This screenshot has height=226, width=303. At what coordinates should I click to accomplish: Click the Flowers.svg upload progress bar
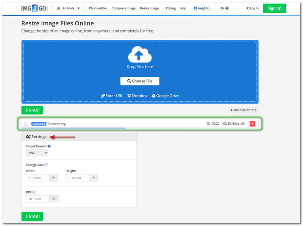(x=74, y=128)
